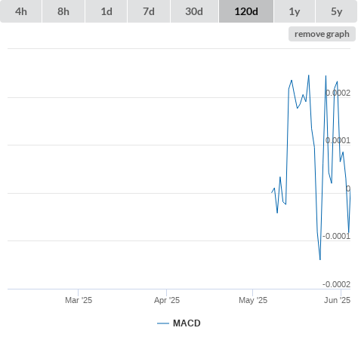Click the -0.0002 y-axis label
The image size is (358, 343).
click(337, 284)
